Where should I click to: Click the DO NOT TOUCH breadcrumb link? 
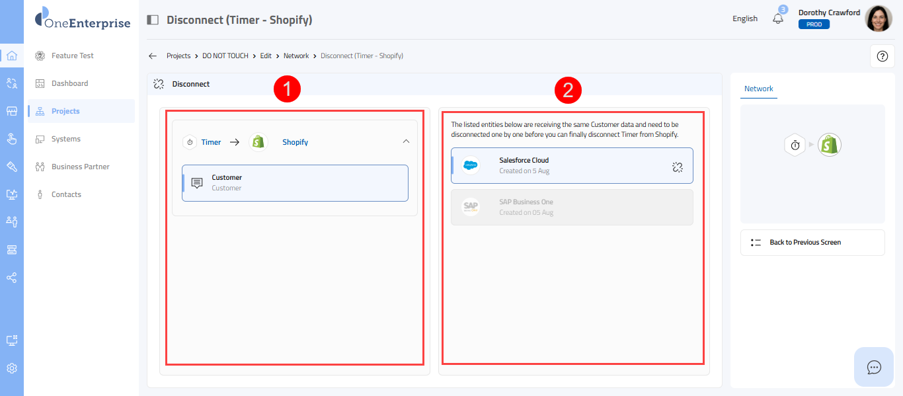(x=225, y=56)
